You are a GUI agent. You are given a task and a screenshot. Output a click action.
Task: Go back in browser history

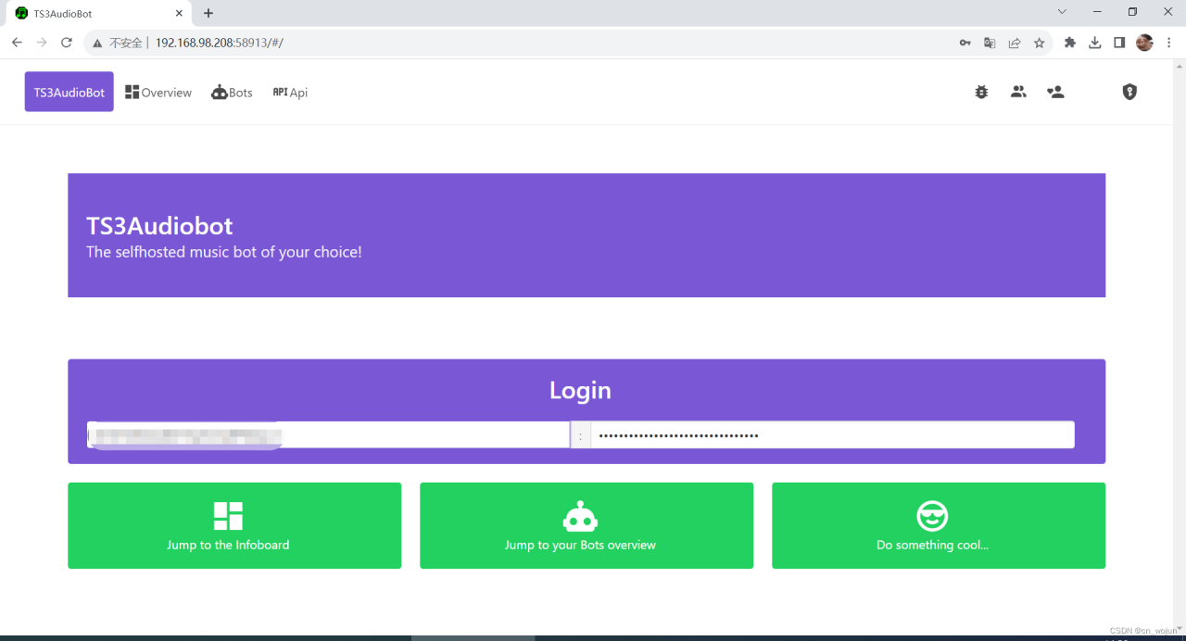coord(17,43)
